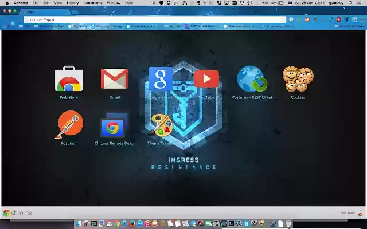The image size is (367, 229).
Task: Open Finder from the dock
Action: point(79,224)
